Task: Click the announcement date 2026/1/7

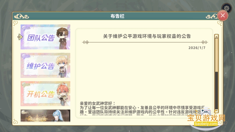Action: pos(197,48)
